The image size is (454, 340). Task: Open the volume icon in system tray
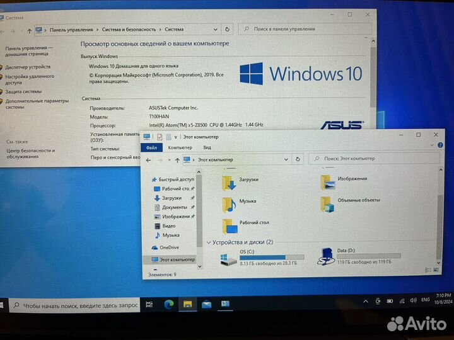point(413,301)
